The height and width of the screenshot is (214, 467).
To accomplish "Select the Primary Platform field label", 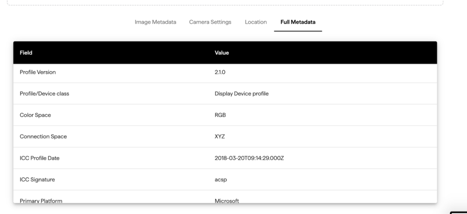I will (41, 200).
